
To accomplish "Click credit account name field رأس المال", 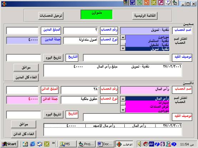I will click(145, 90).
